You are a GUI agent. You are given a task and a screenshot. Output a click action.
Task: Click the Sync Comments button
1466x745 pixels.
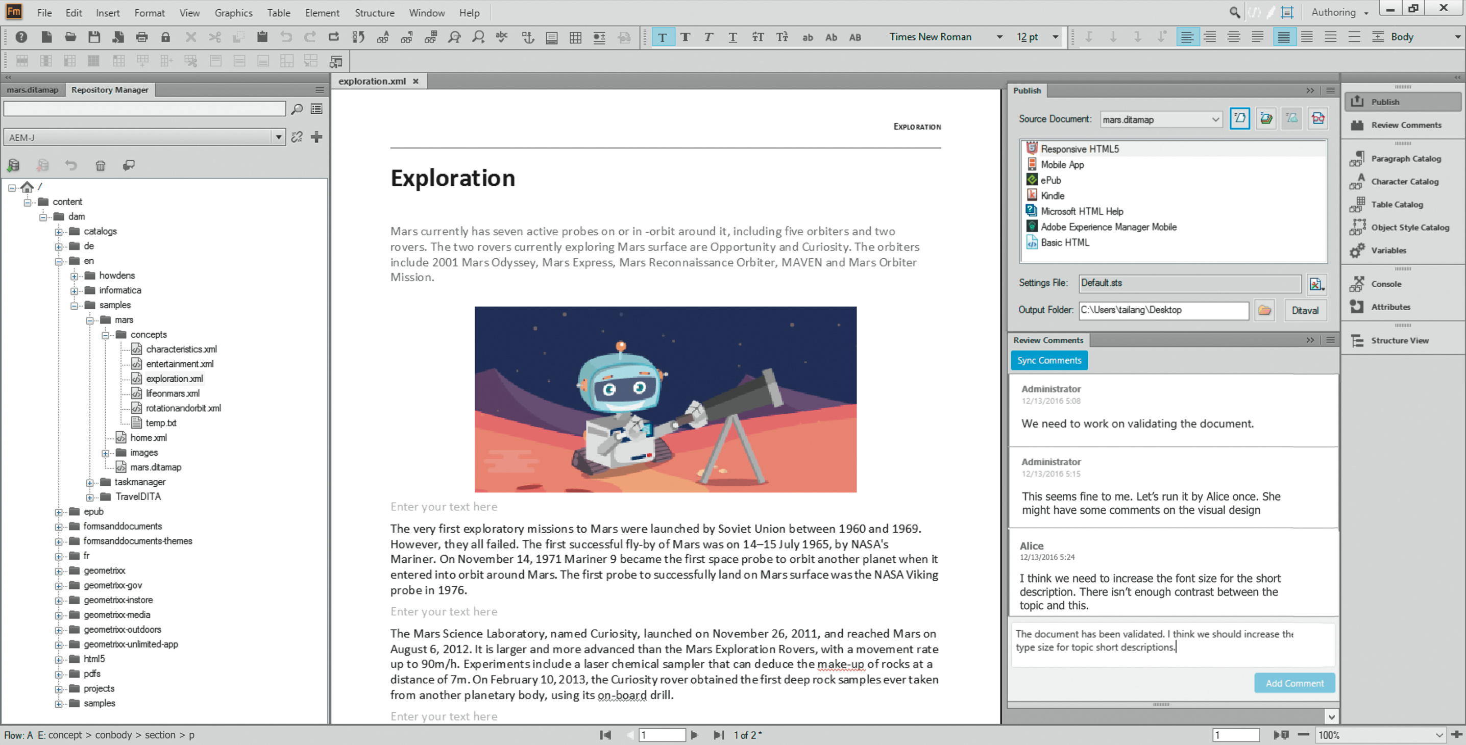[1048, 361]
